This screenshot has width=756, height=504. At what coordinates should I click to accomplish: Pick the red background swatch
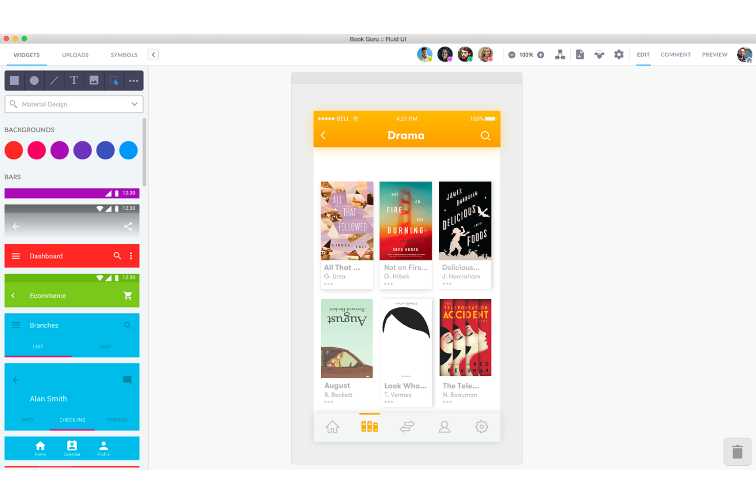point(14,150)
